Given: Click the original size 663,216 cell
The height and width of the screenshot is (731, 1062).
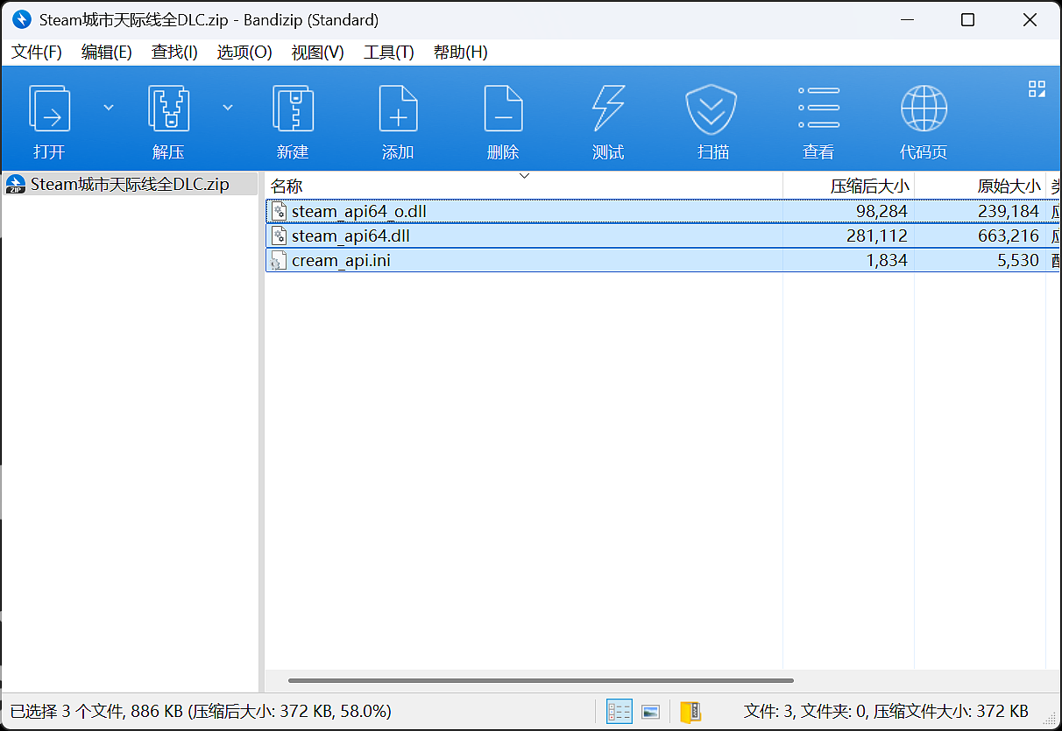Looking at the screenshot, I should (1009, 235).
